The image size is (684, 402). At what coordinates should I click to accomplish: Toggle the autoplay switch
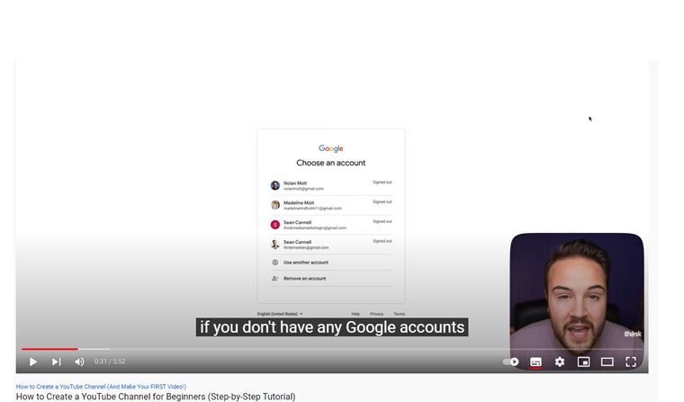pos(511,362)
